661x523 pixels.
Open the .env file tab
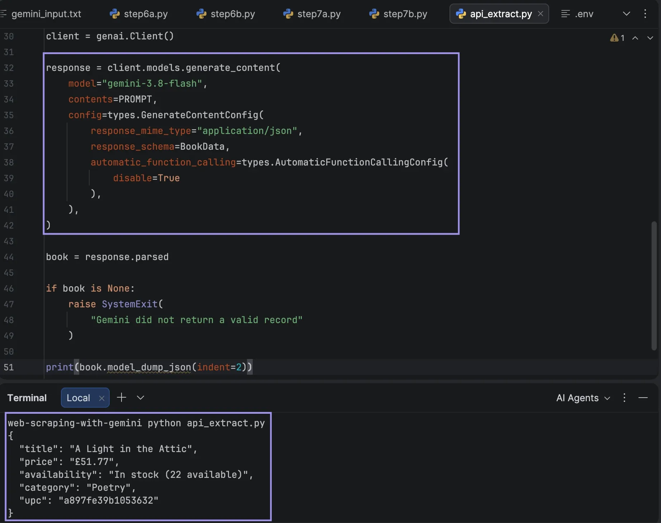[x=577, y=14]
